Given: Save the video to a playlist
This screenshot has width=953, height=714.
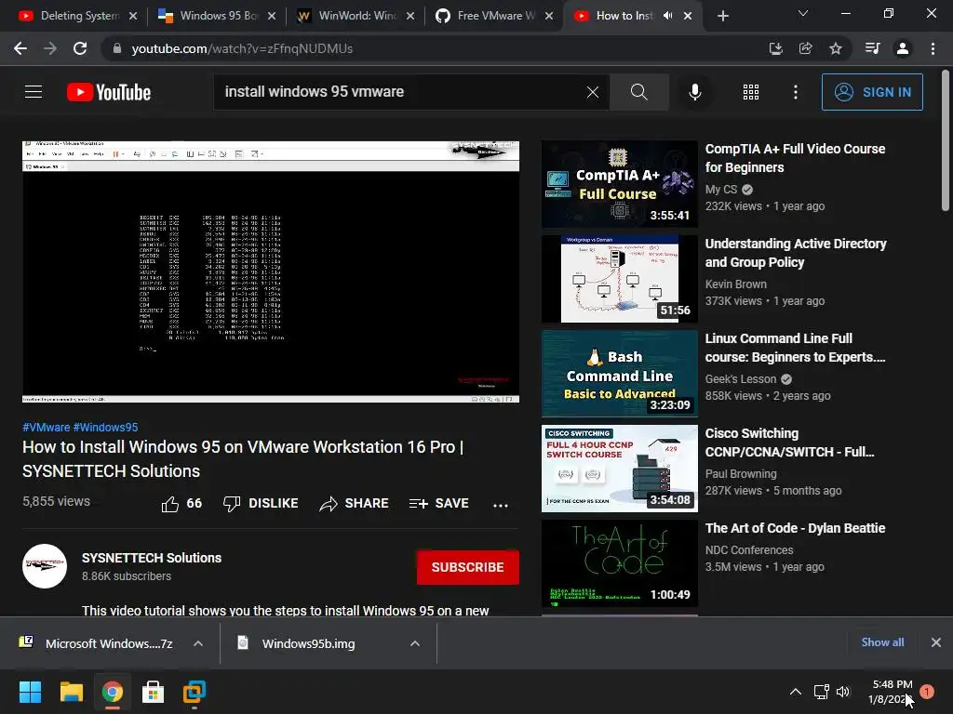Looking at the screenshot, I should pos(439,503).
